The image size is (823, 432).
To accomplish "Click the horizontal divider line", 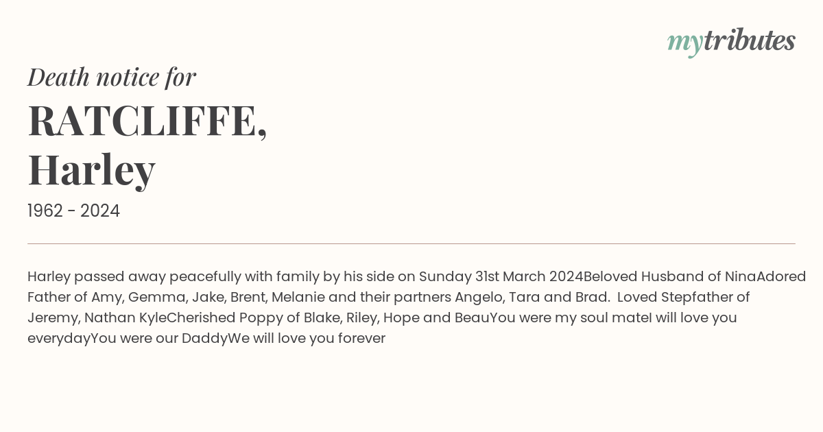I will click(411, 243).
